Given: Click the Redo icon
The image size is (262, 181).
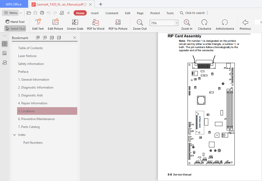Looking at the screenshot, I should (x=55, y=13).
